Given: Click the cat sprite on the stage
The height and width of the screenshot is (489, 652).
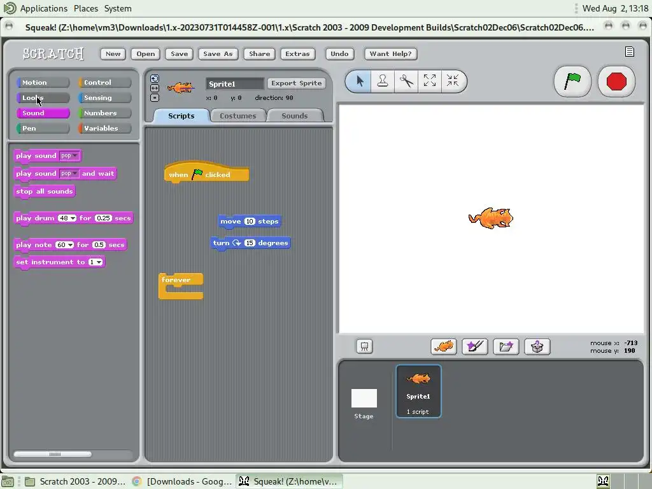Looking at the screenshot, I should pyautogui.click(x=491, y=218).
